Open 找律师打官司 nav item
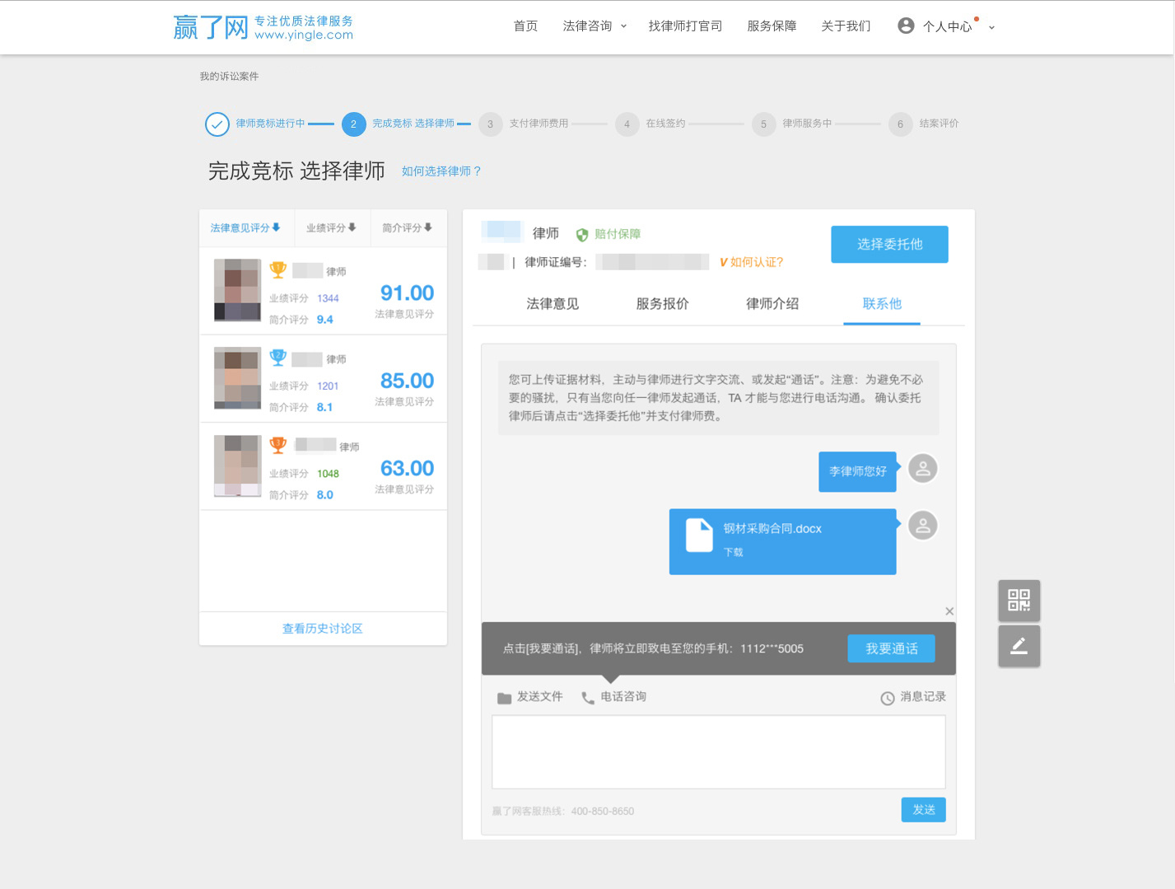 (x=685, y=26)
